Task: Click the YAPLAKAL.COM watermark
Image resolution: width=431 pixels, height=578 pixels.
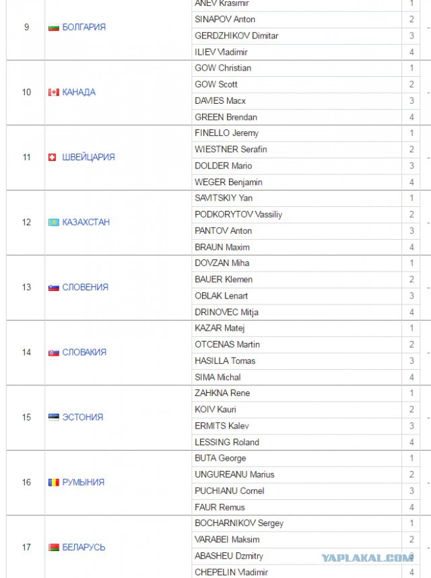Action: tap(367, 558)
